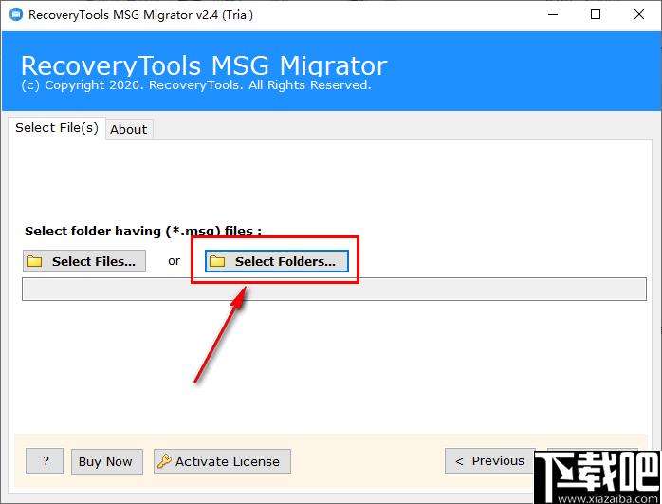Click Activate License button
Image resolution: width=662 pixels, height=504 pixels.
[222, 461]
